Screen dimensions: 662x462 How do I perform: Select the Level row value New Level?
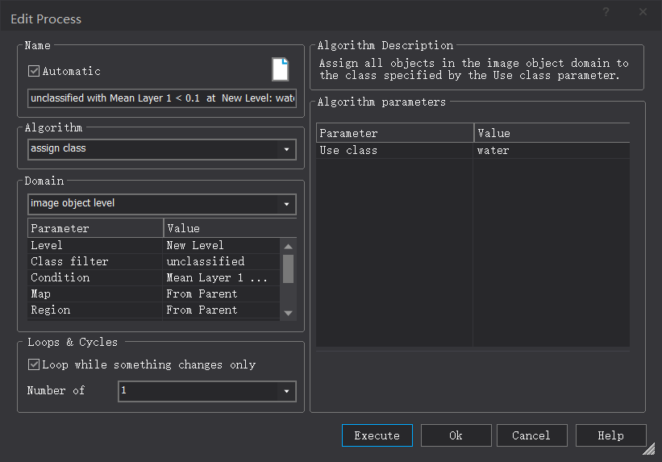pos(222,245)
